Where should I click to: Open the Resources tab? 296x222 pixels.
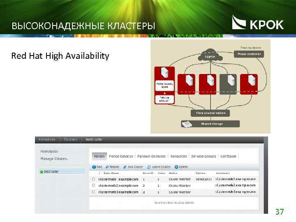[x=178, y=156]
